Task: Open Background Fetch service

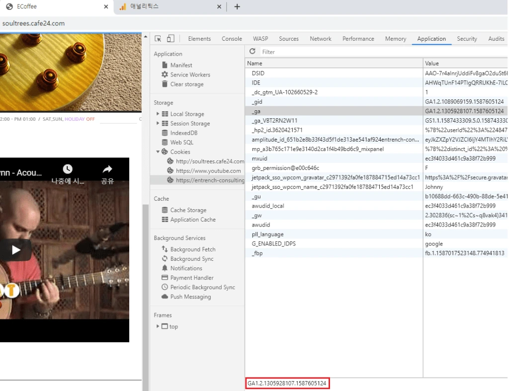Action: coord(193,249)
